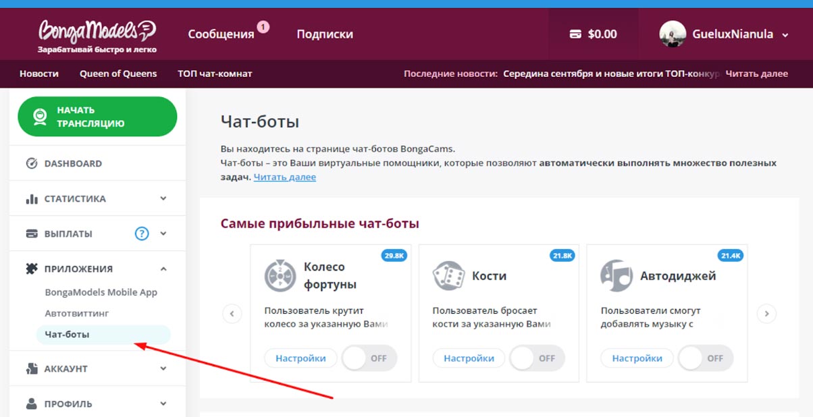Image resolution: width=813 pixels, height=417 pixels.
Task: Click the messages notification badge
Action: tap(263, 27)
